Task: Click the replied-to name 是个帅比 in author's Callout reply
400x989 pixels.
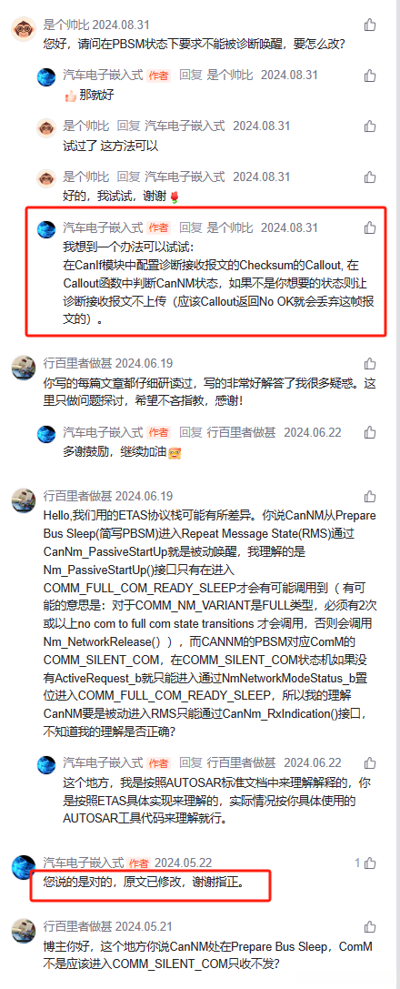Action: 231,227
